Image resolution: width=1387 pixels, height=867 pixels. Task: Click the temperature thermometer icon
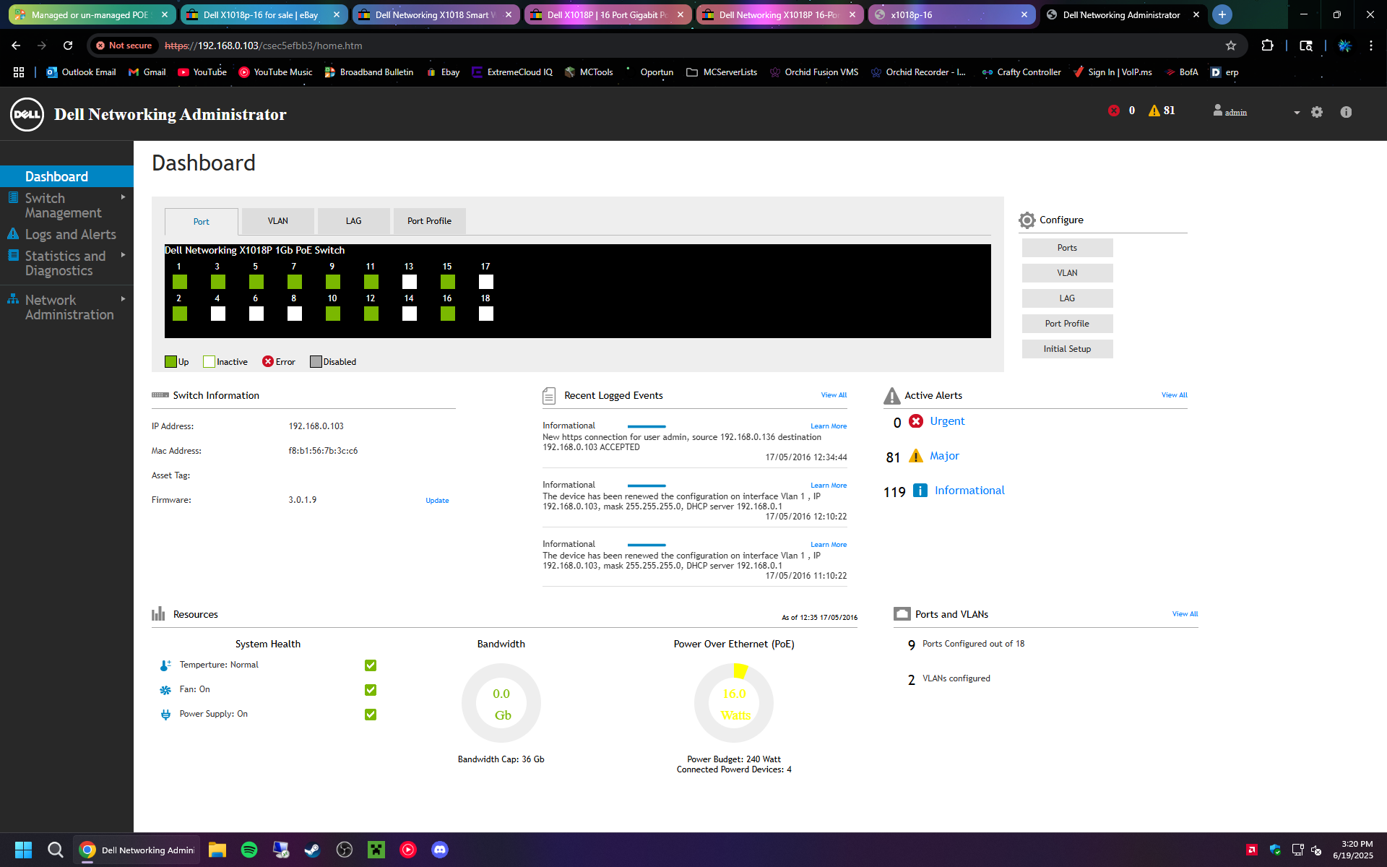click(x=165, y=665)
